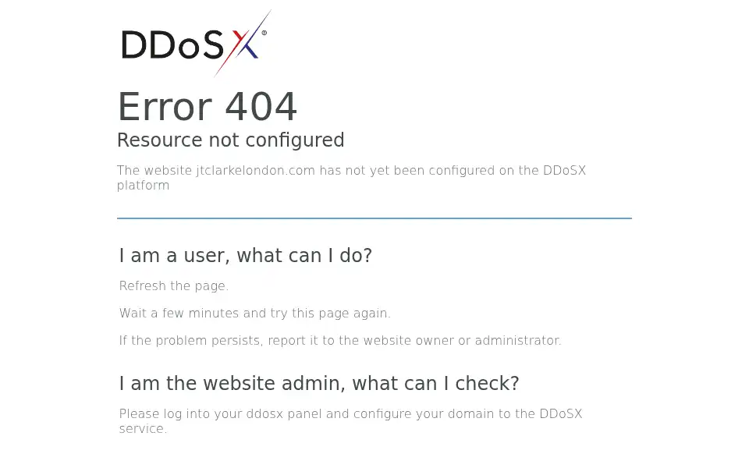
Task: Click the blue horizontal divider line
Action: (374, 218)
